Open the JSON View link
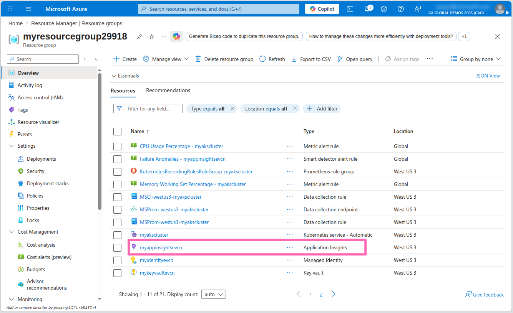Viewport: 513px width, 313px height. (488, 76)
